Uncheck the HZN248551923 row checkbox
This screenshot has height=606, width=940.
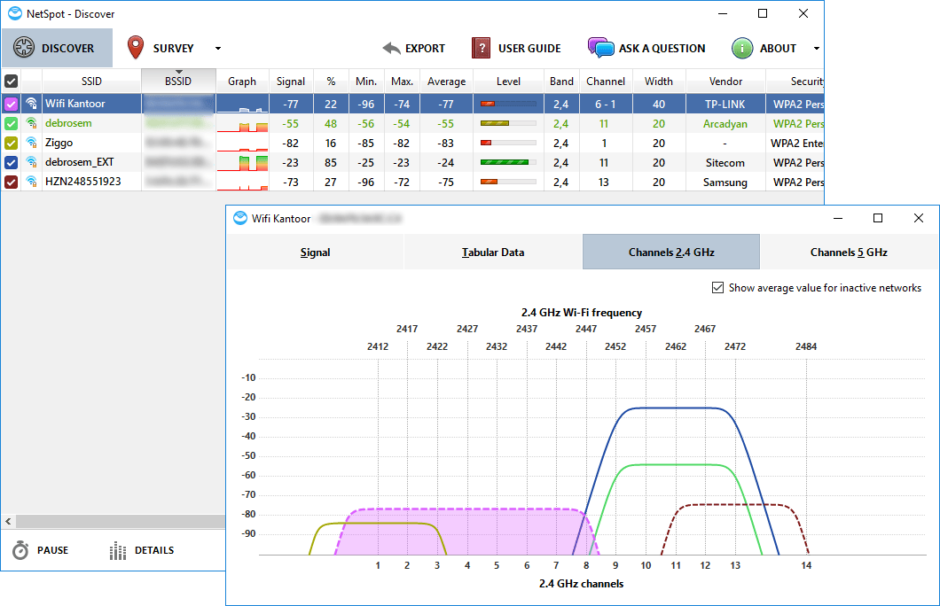[12, 182]
